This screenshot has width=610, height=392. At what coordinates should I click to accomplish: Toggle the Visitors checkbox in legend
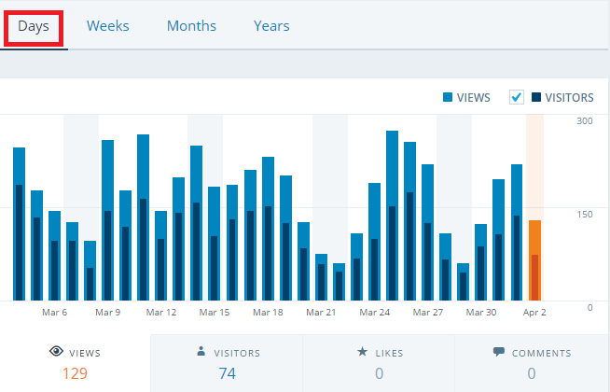(x=517, y=97)
